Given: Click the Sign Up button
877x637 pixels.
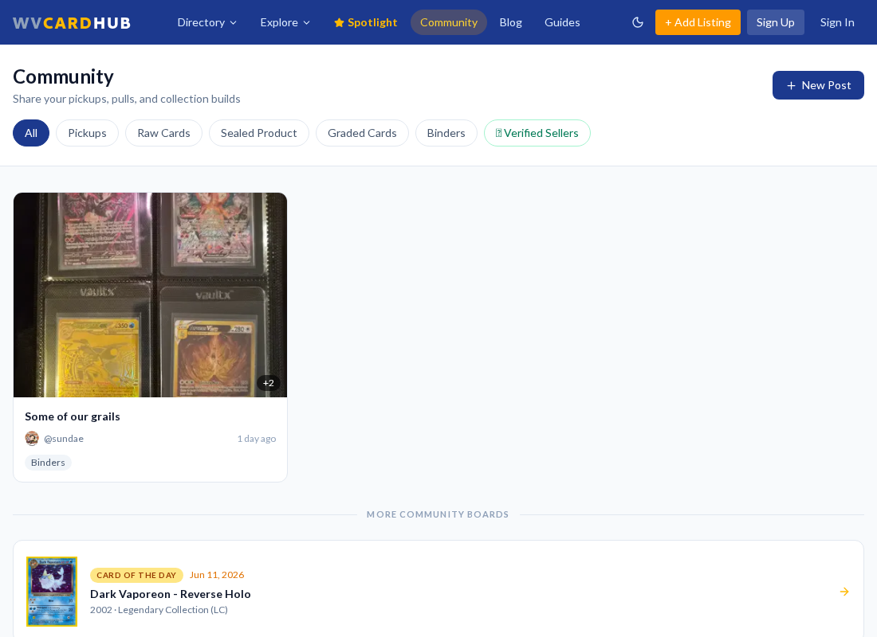Looking at the screenshot, I should coord(775,22).
